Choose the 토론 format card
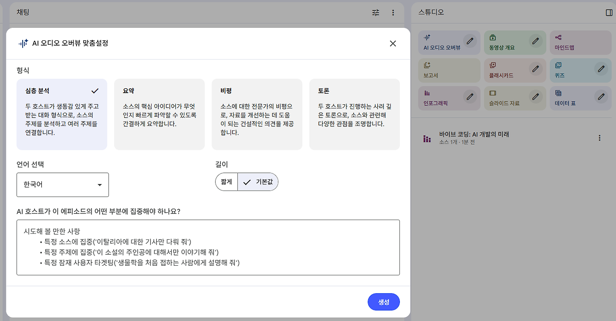 (x=354, y=114)
